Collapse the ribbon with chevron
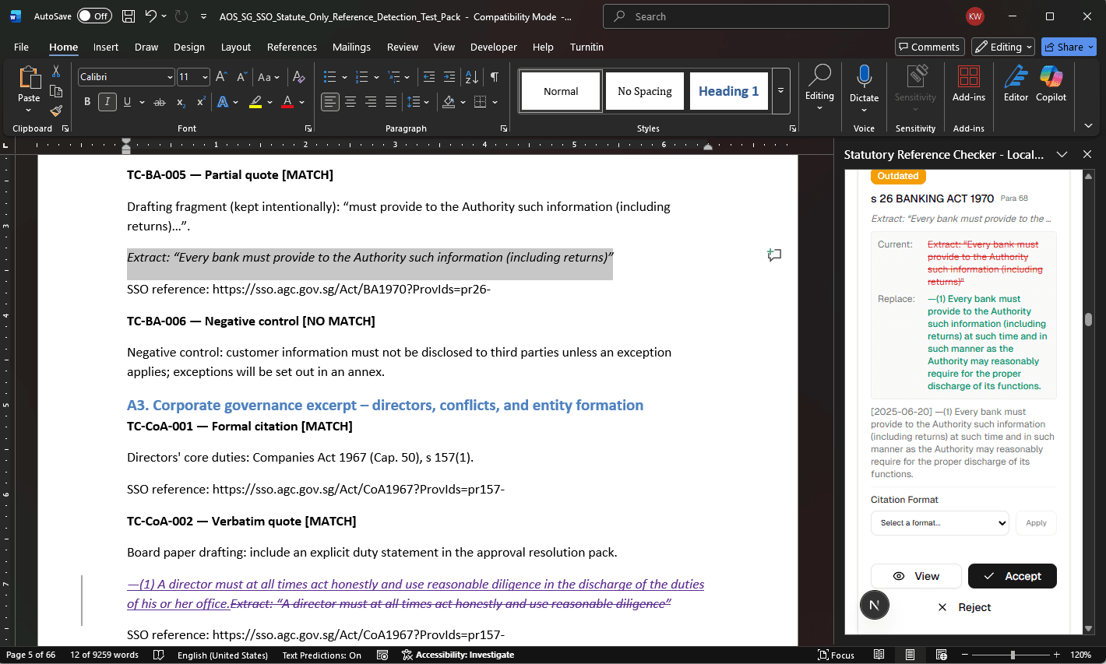Image resolution: width=1106 pixels, height=664 pixels. click(1088, 125)
